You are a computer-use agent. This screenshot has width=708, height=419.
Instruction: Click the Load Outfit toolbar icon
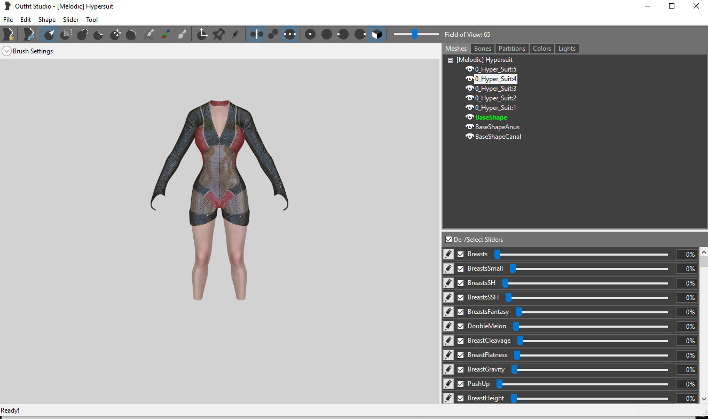click(x=28, y=35)
